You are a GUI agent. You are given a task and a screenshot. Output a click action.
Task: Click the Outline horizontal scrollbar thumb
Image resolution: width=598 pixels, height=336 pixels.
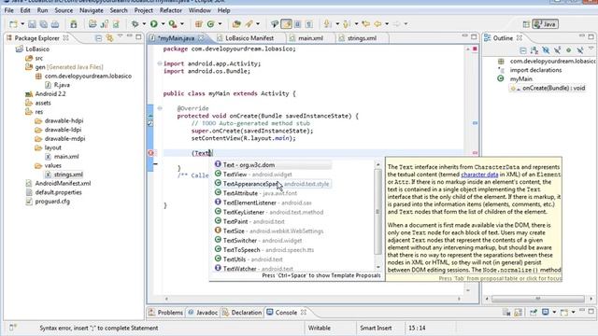coord(538,299)
